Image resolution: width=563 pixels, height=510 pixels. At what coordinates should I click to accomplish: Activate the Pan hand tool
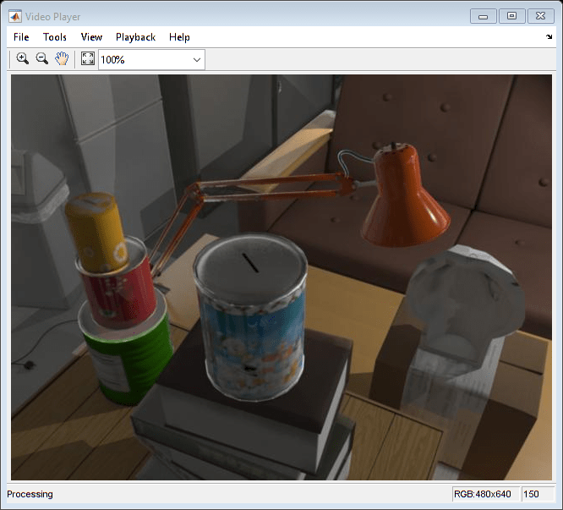click(x=62, y=58)
